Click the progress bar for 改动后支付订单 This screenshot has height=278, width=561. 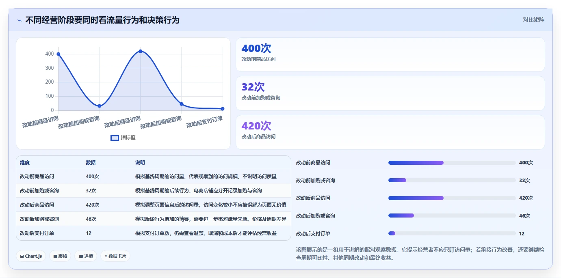(452, 233)
